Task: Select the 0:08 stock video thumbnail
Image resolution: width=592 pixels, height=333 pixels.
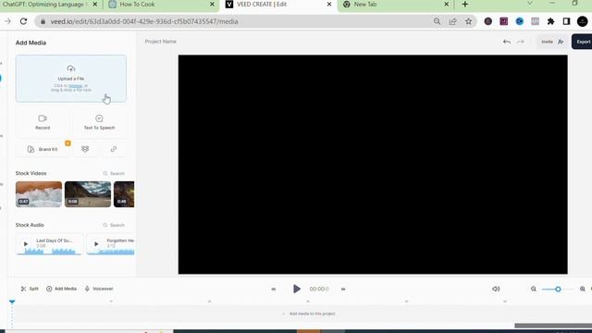Action: 88,194
